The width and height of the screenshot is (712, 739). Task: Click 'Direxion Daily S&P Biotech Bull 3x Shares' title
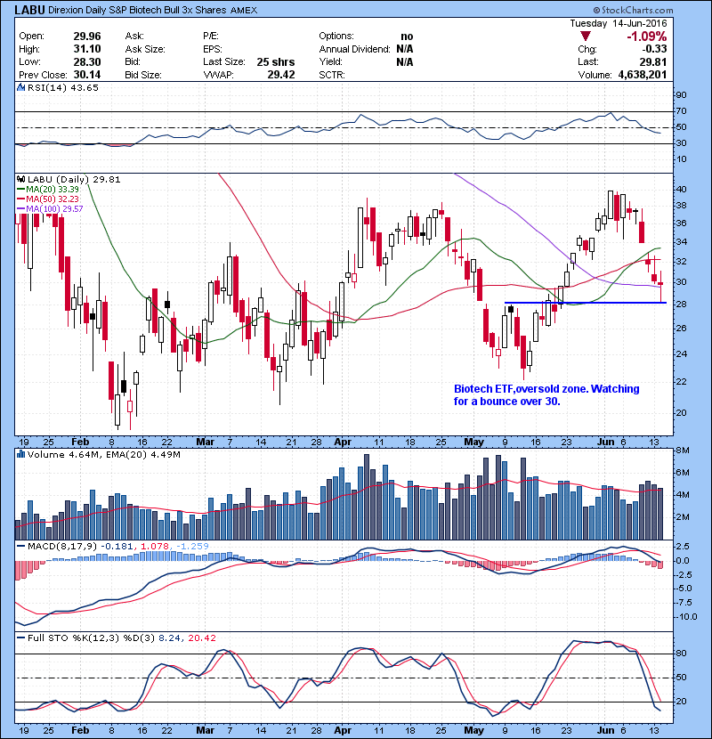tap(137, 11)
